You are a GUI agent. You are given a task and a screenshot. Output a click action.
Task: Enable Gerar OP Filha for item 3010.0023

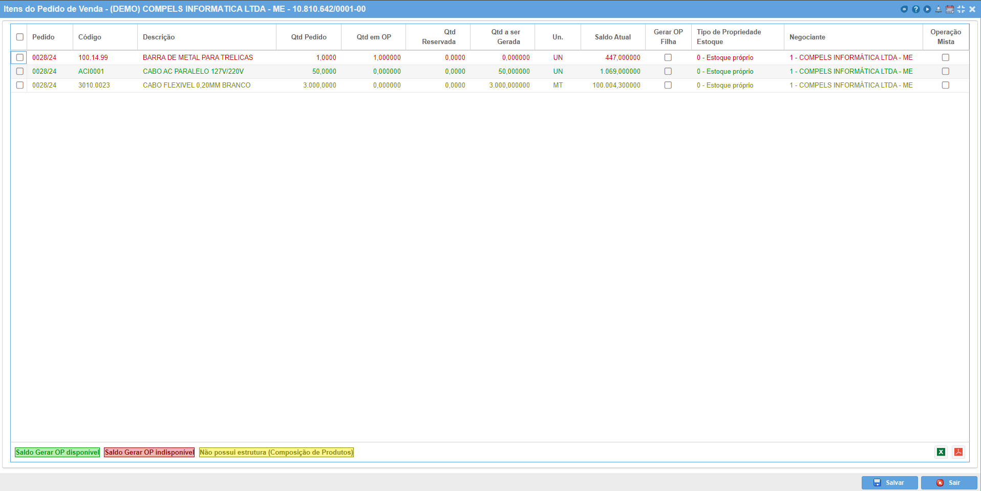[x=668, y=85]
